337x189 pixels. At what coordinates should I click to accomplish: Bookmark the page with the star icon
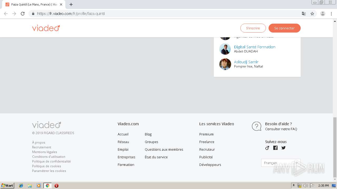(x=312, y=14)
